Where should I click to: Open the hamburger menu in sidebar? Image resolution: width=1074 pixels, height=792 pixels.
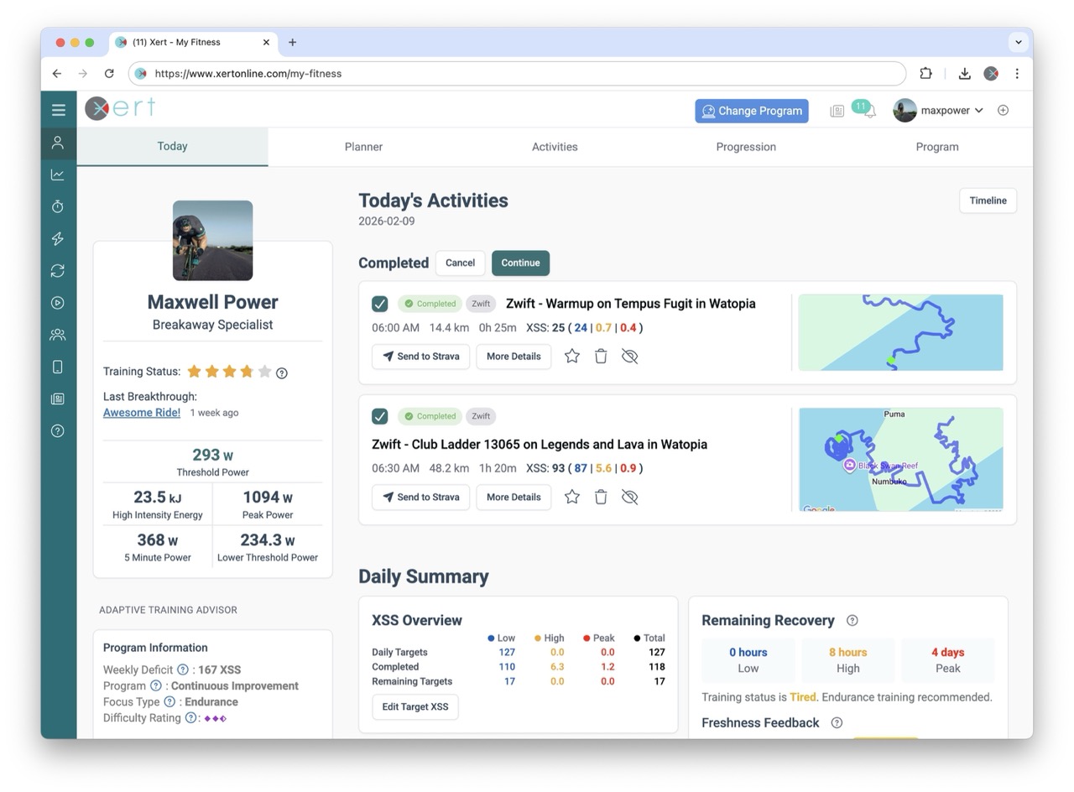[58, 110]
